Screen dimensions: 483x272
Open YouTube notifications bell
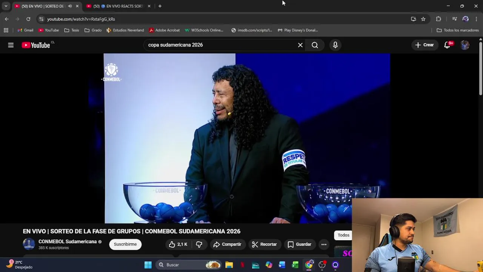448,45
